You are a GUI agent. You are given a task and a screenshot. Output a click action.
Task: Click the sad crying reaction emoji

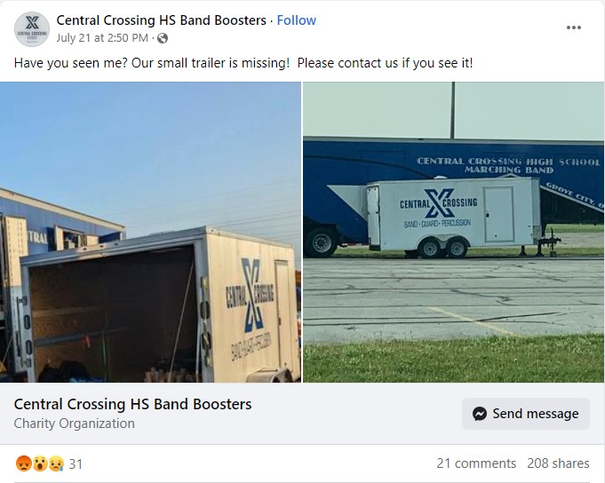(56, 463)
